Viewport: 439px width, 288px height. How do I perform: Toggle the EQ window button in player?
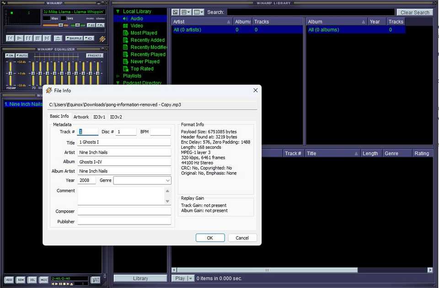(x=91, y=25)
